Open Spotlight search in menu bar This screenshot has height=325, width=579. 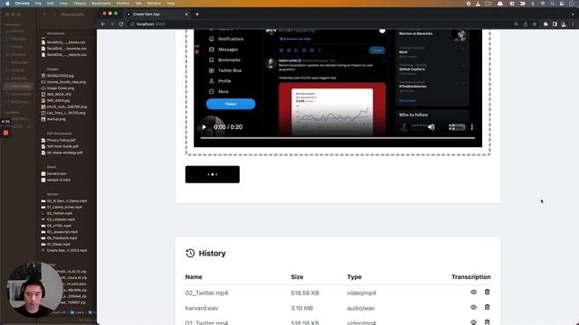coord(552,4)
